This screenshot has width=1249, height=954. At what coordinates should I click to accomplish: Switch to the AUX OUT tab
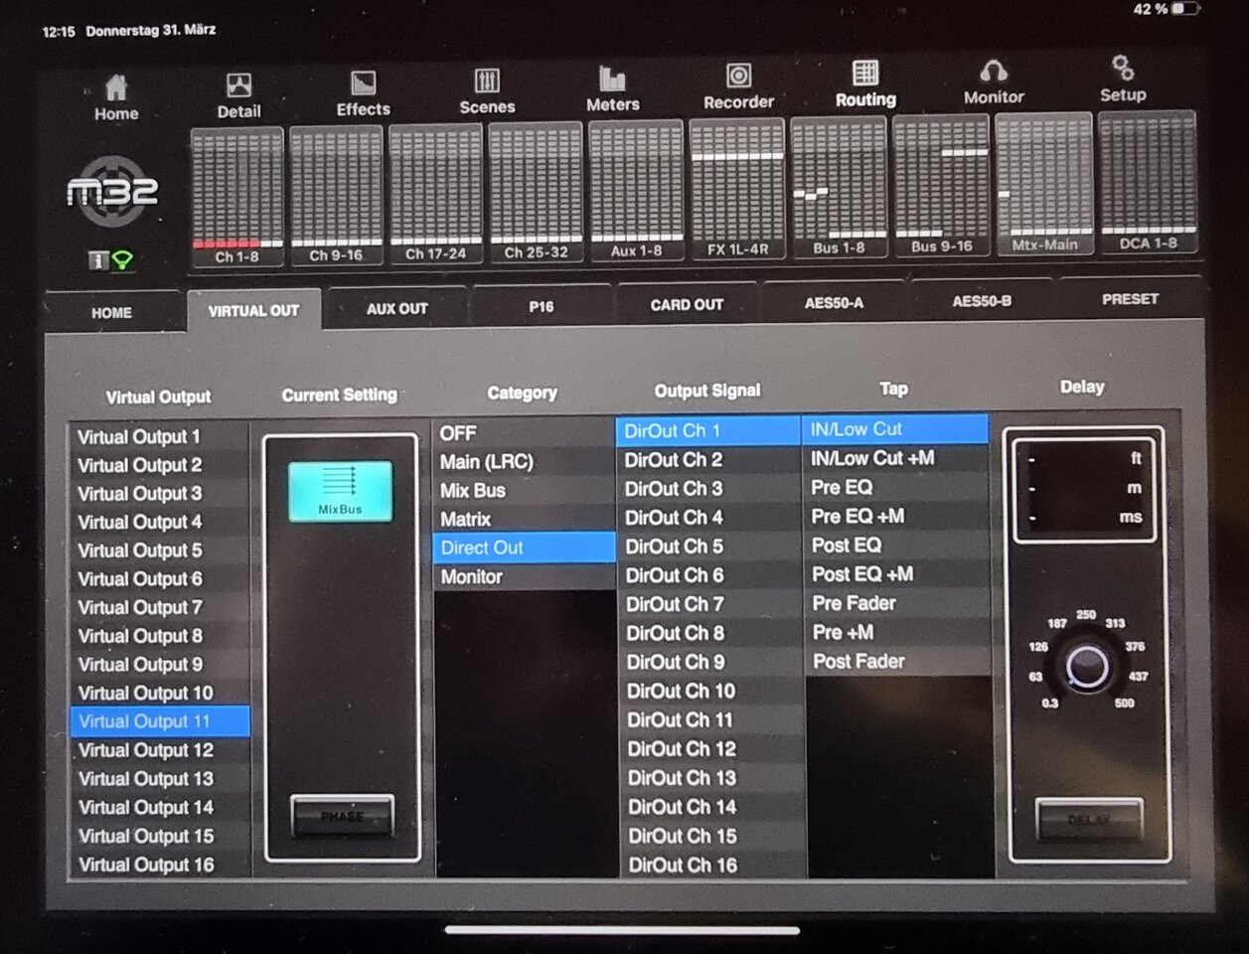click(396, 309)
